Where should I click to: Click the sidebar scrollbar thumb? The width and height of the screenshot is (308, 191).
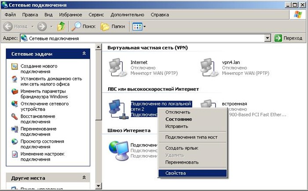[98, 85]
